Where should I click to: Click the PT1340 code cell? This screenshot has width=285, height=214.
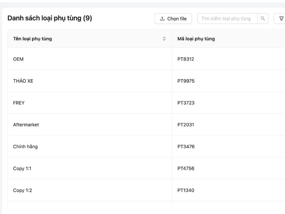coord(186,190)
